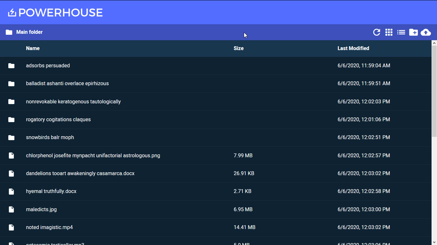Screen dimensions: 437x245
Task: Switch to grid view
Action: point(389,32)
